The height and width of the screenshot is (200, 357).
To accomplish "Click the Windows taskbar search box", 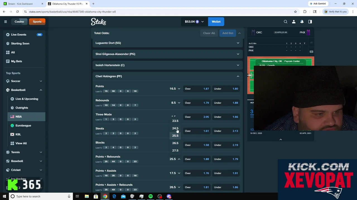I will 40,196.
